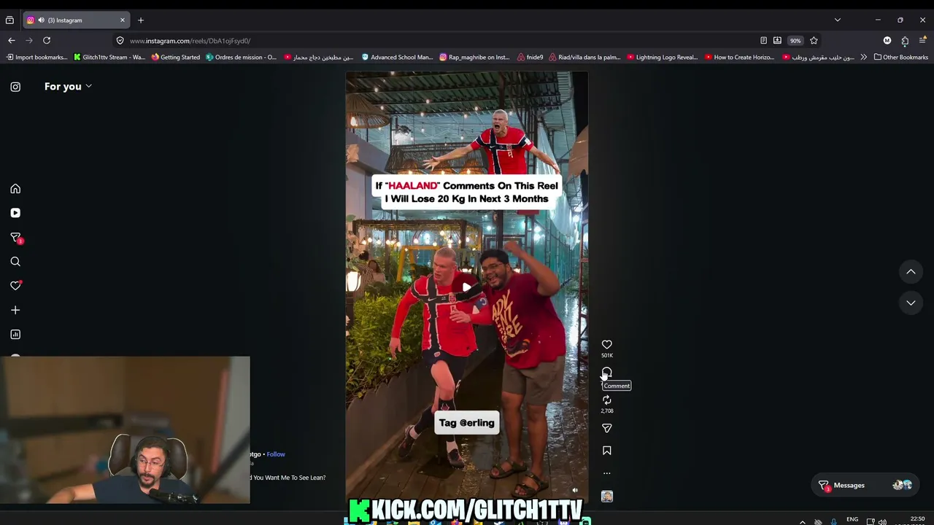View site tracking protection shield

[120, 41]
